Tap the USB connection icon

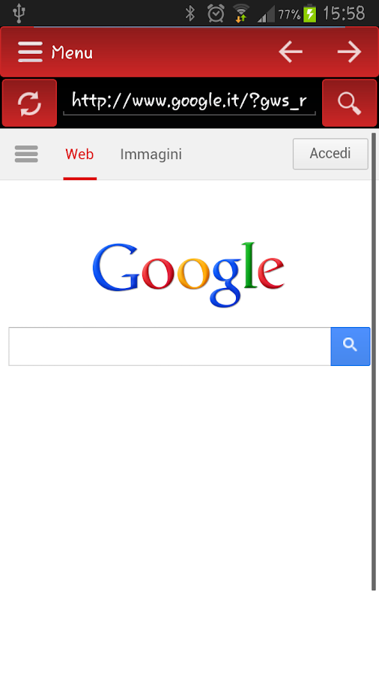click(19, 13)
